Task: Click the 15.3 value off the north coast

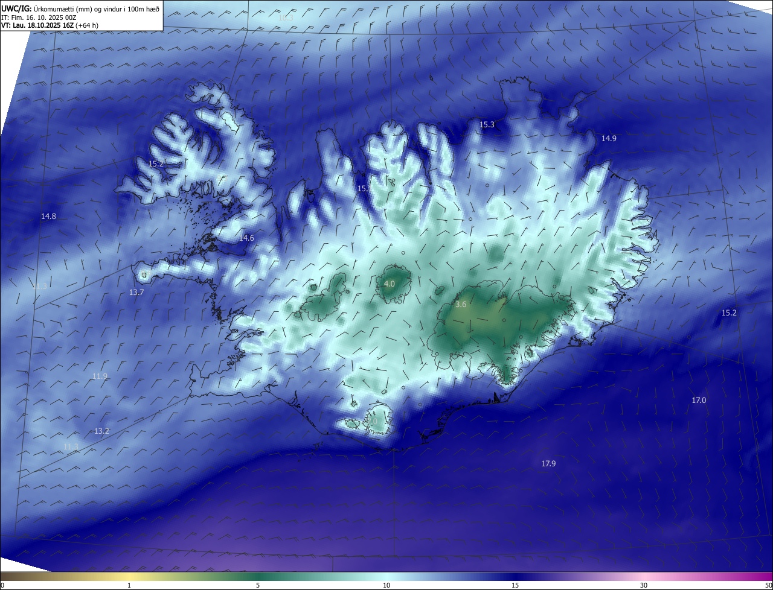Action: (487, 125)
